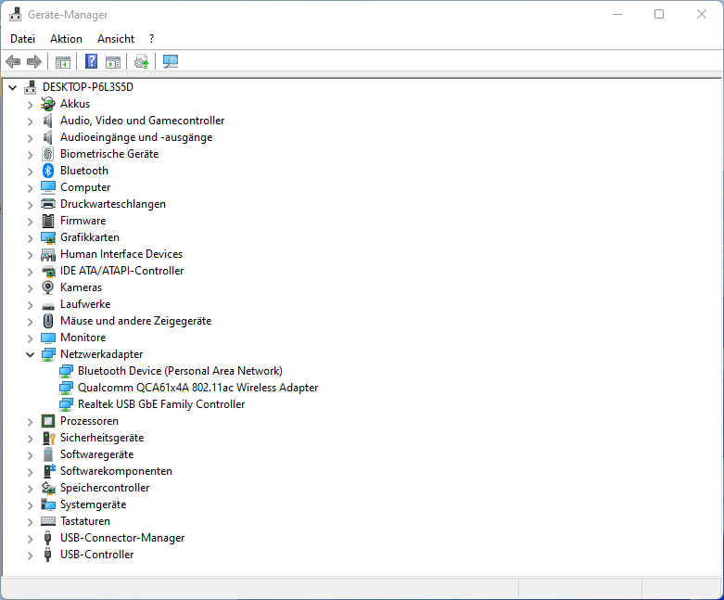Click the Monitore screen icon
The image size is (724, 600).
coord(48,338)
